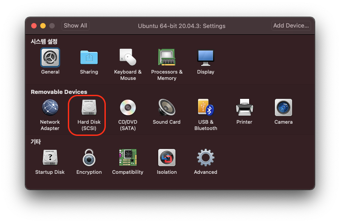Open the Encryption padlock icon
This screenshot has width=340, height=223.
pos(89,158)
